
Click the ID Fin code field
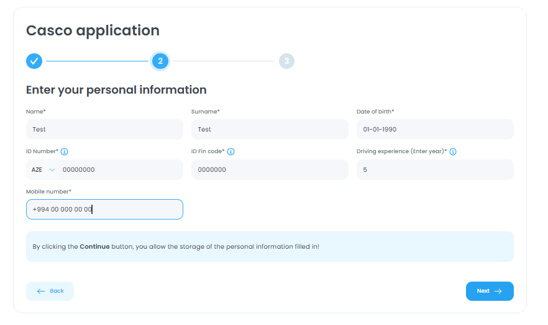point(270,170)
